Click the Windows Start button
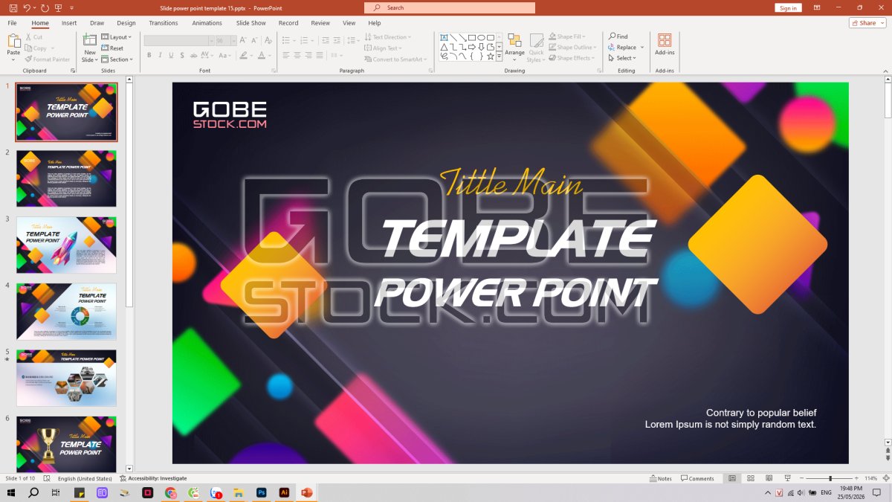The width and height of the screenshot is (892, 502). [x=11, y=492]
